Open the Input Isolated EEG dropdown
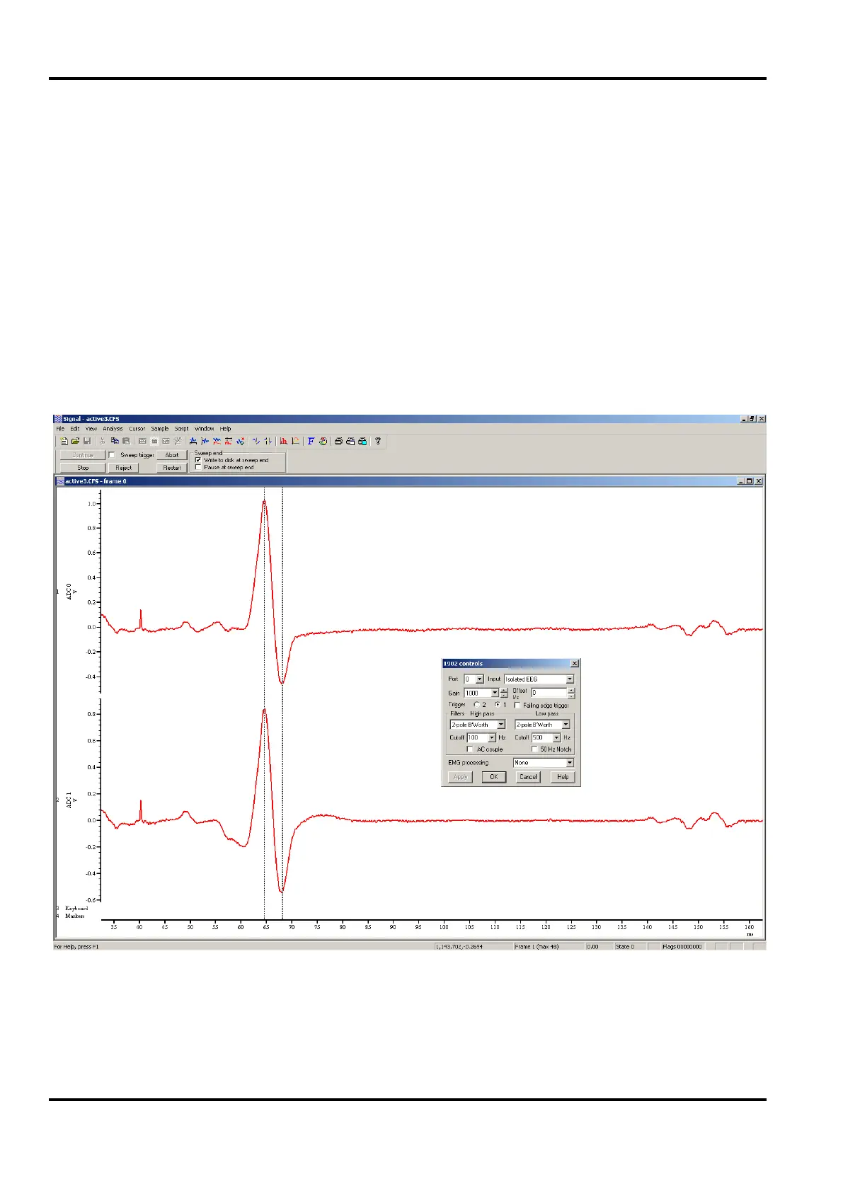843x1191 pixels. pos(569,679)
